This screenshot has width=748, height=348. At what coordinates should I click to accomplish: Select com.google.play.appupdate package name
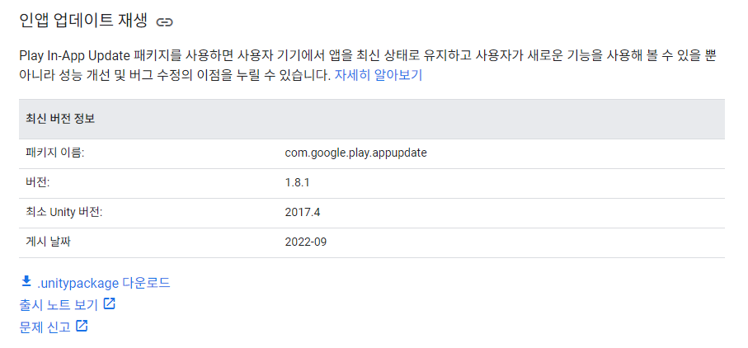[x=356, y=153]
